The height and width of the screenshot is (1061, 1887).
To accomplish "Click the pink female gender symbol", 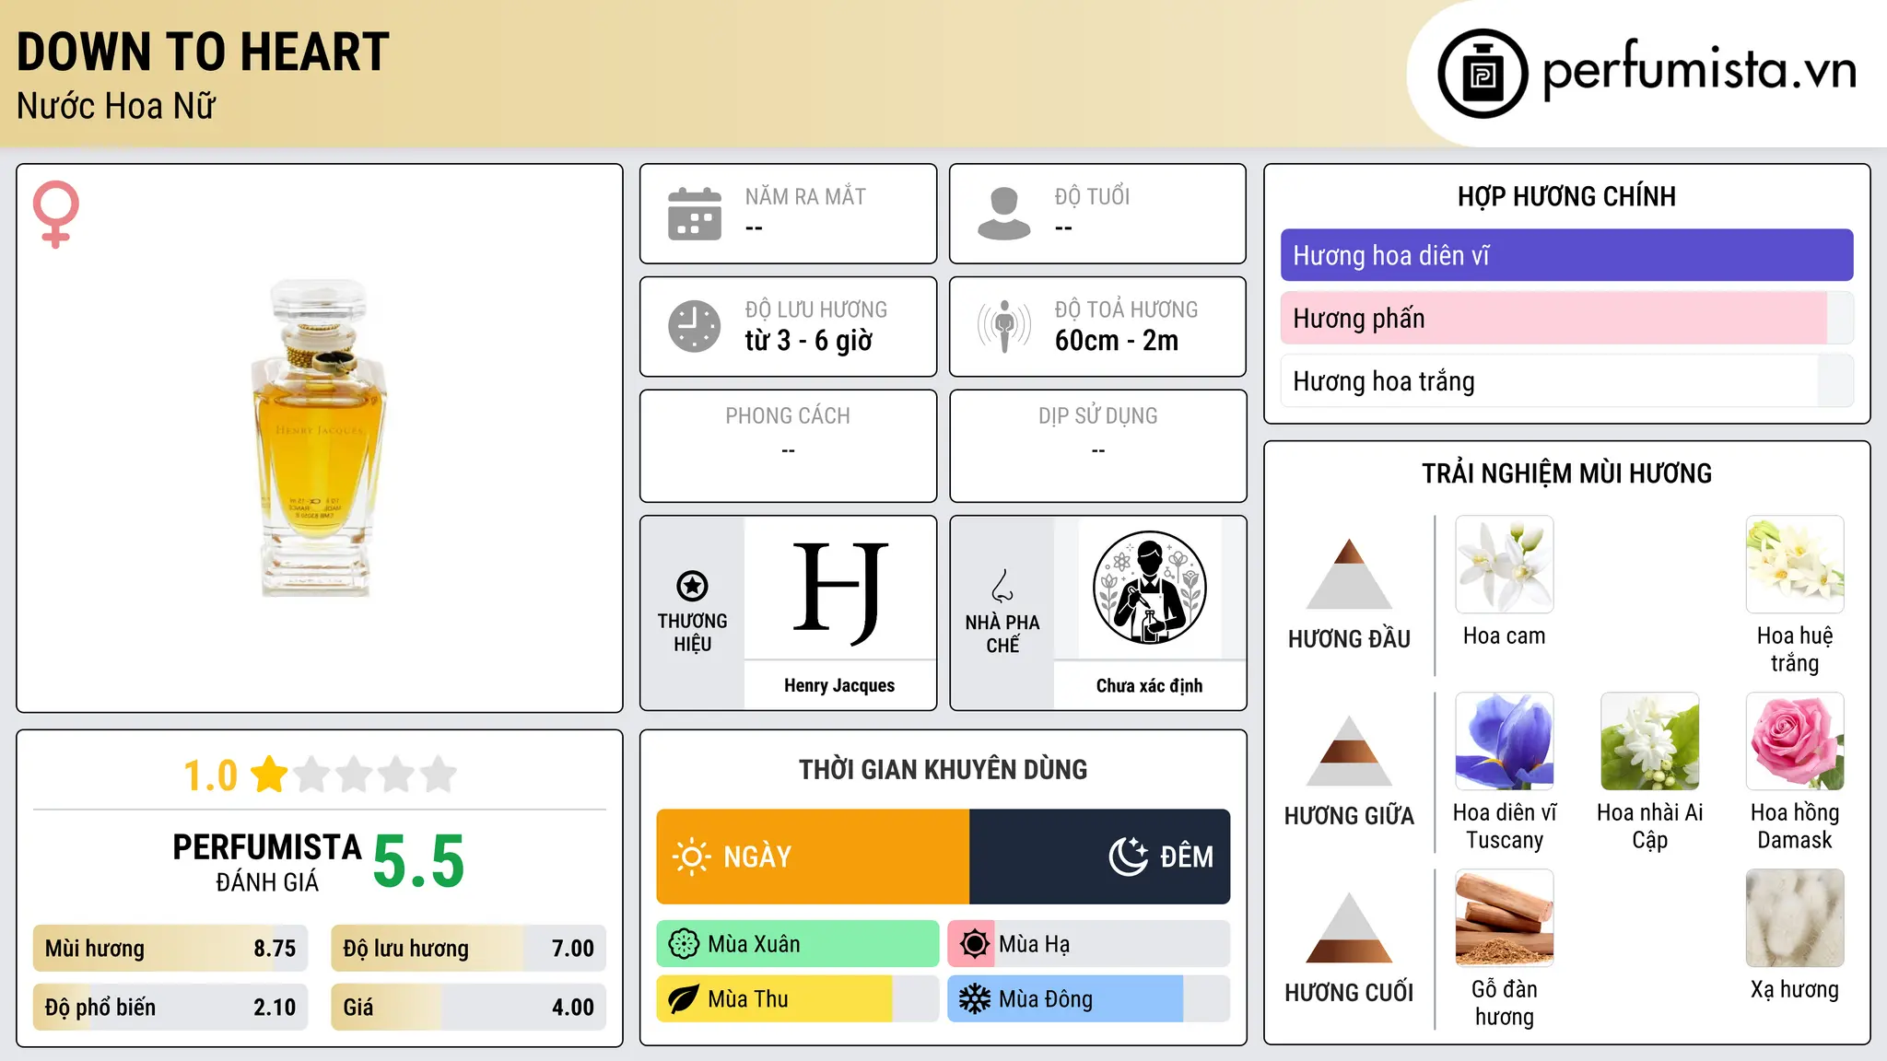I will point(56,215).
